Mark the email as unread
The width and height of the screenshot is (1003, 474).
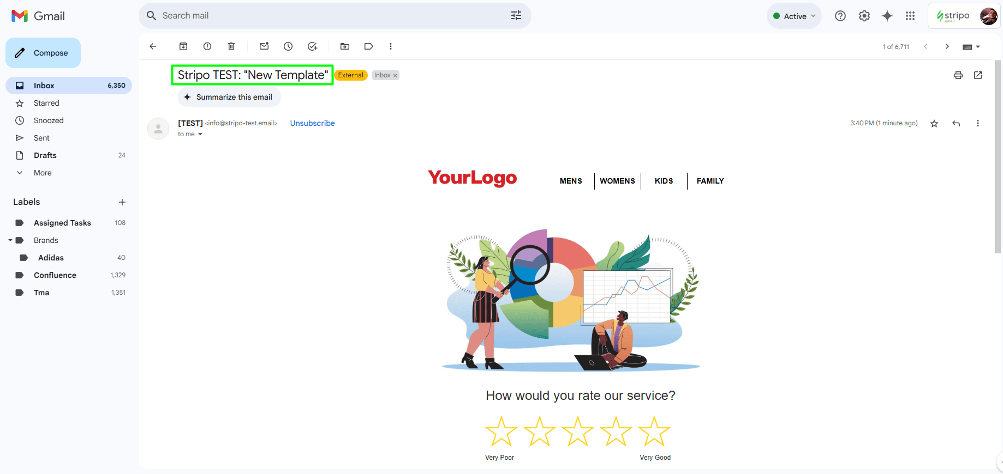[x=264, y=46]
